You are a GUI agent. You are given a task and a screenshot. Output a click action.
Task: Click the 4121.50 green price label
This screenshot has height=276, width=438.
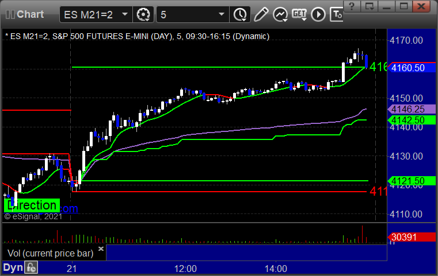click(412, 181)
